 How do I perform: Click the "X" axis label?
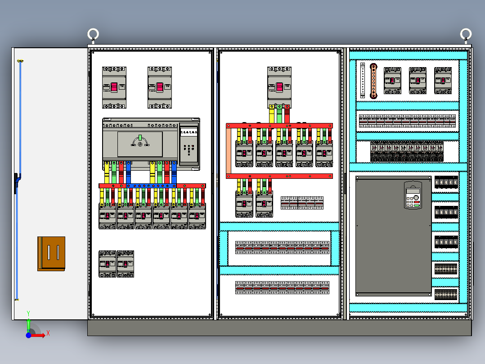pyautogui.click(x=48, y=333)
